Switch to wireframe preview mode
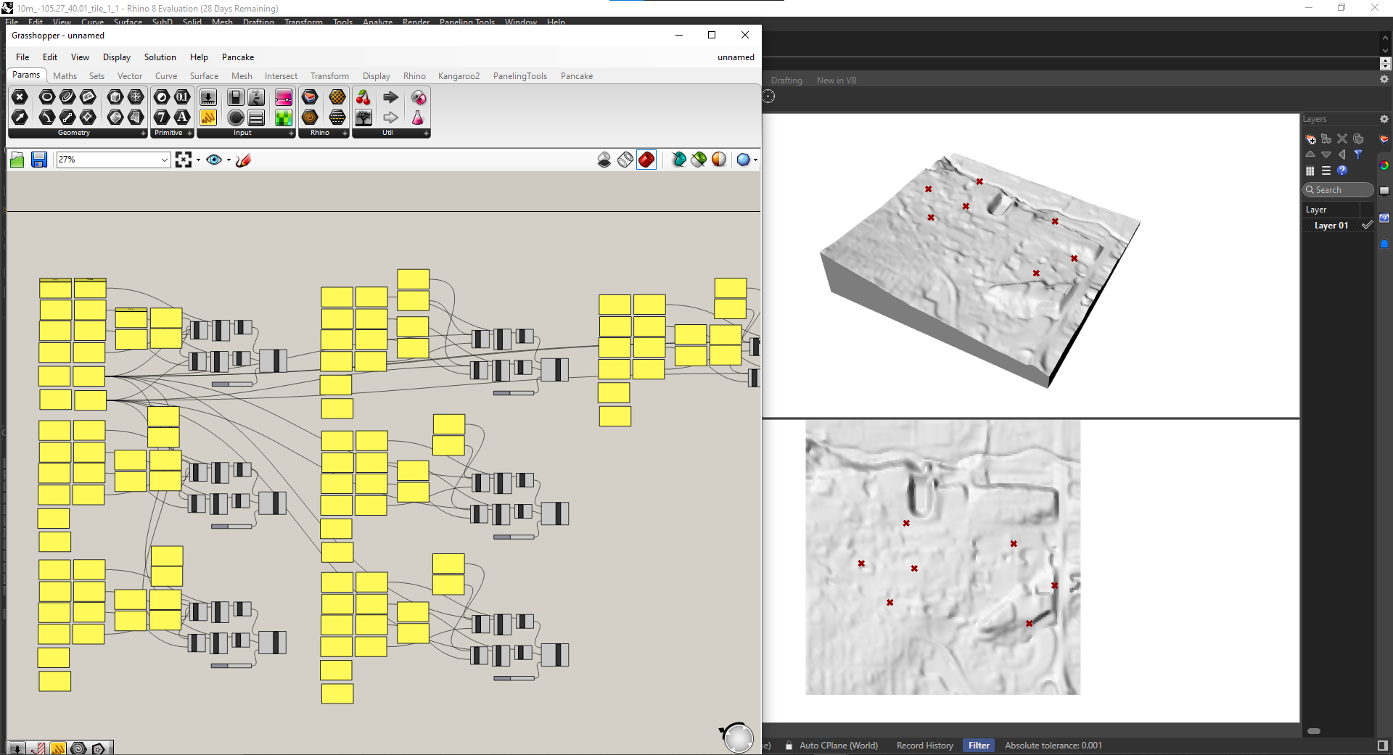Screen dimensions: 1393x755 [x=625, y=160]
